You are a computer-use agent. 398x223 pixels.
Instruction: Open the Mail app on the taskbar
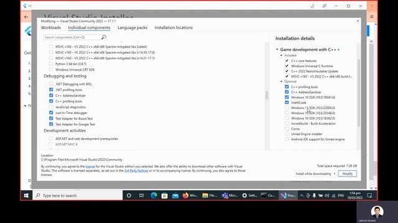[x=175, y=196]
